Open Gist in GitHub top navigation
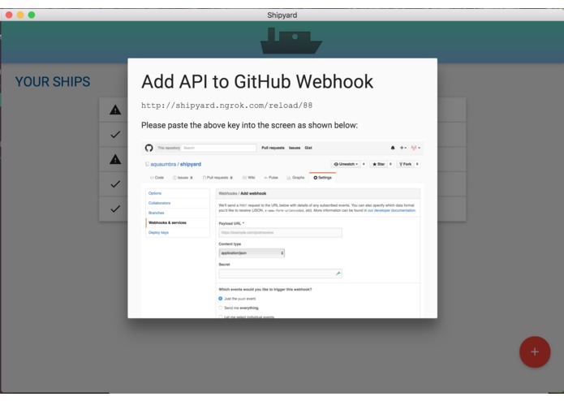The width and height of the screenshot is (564, 401). (x=308, y=148)
